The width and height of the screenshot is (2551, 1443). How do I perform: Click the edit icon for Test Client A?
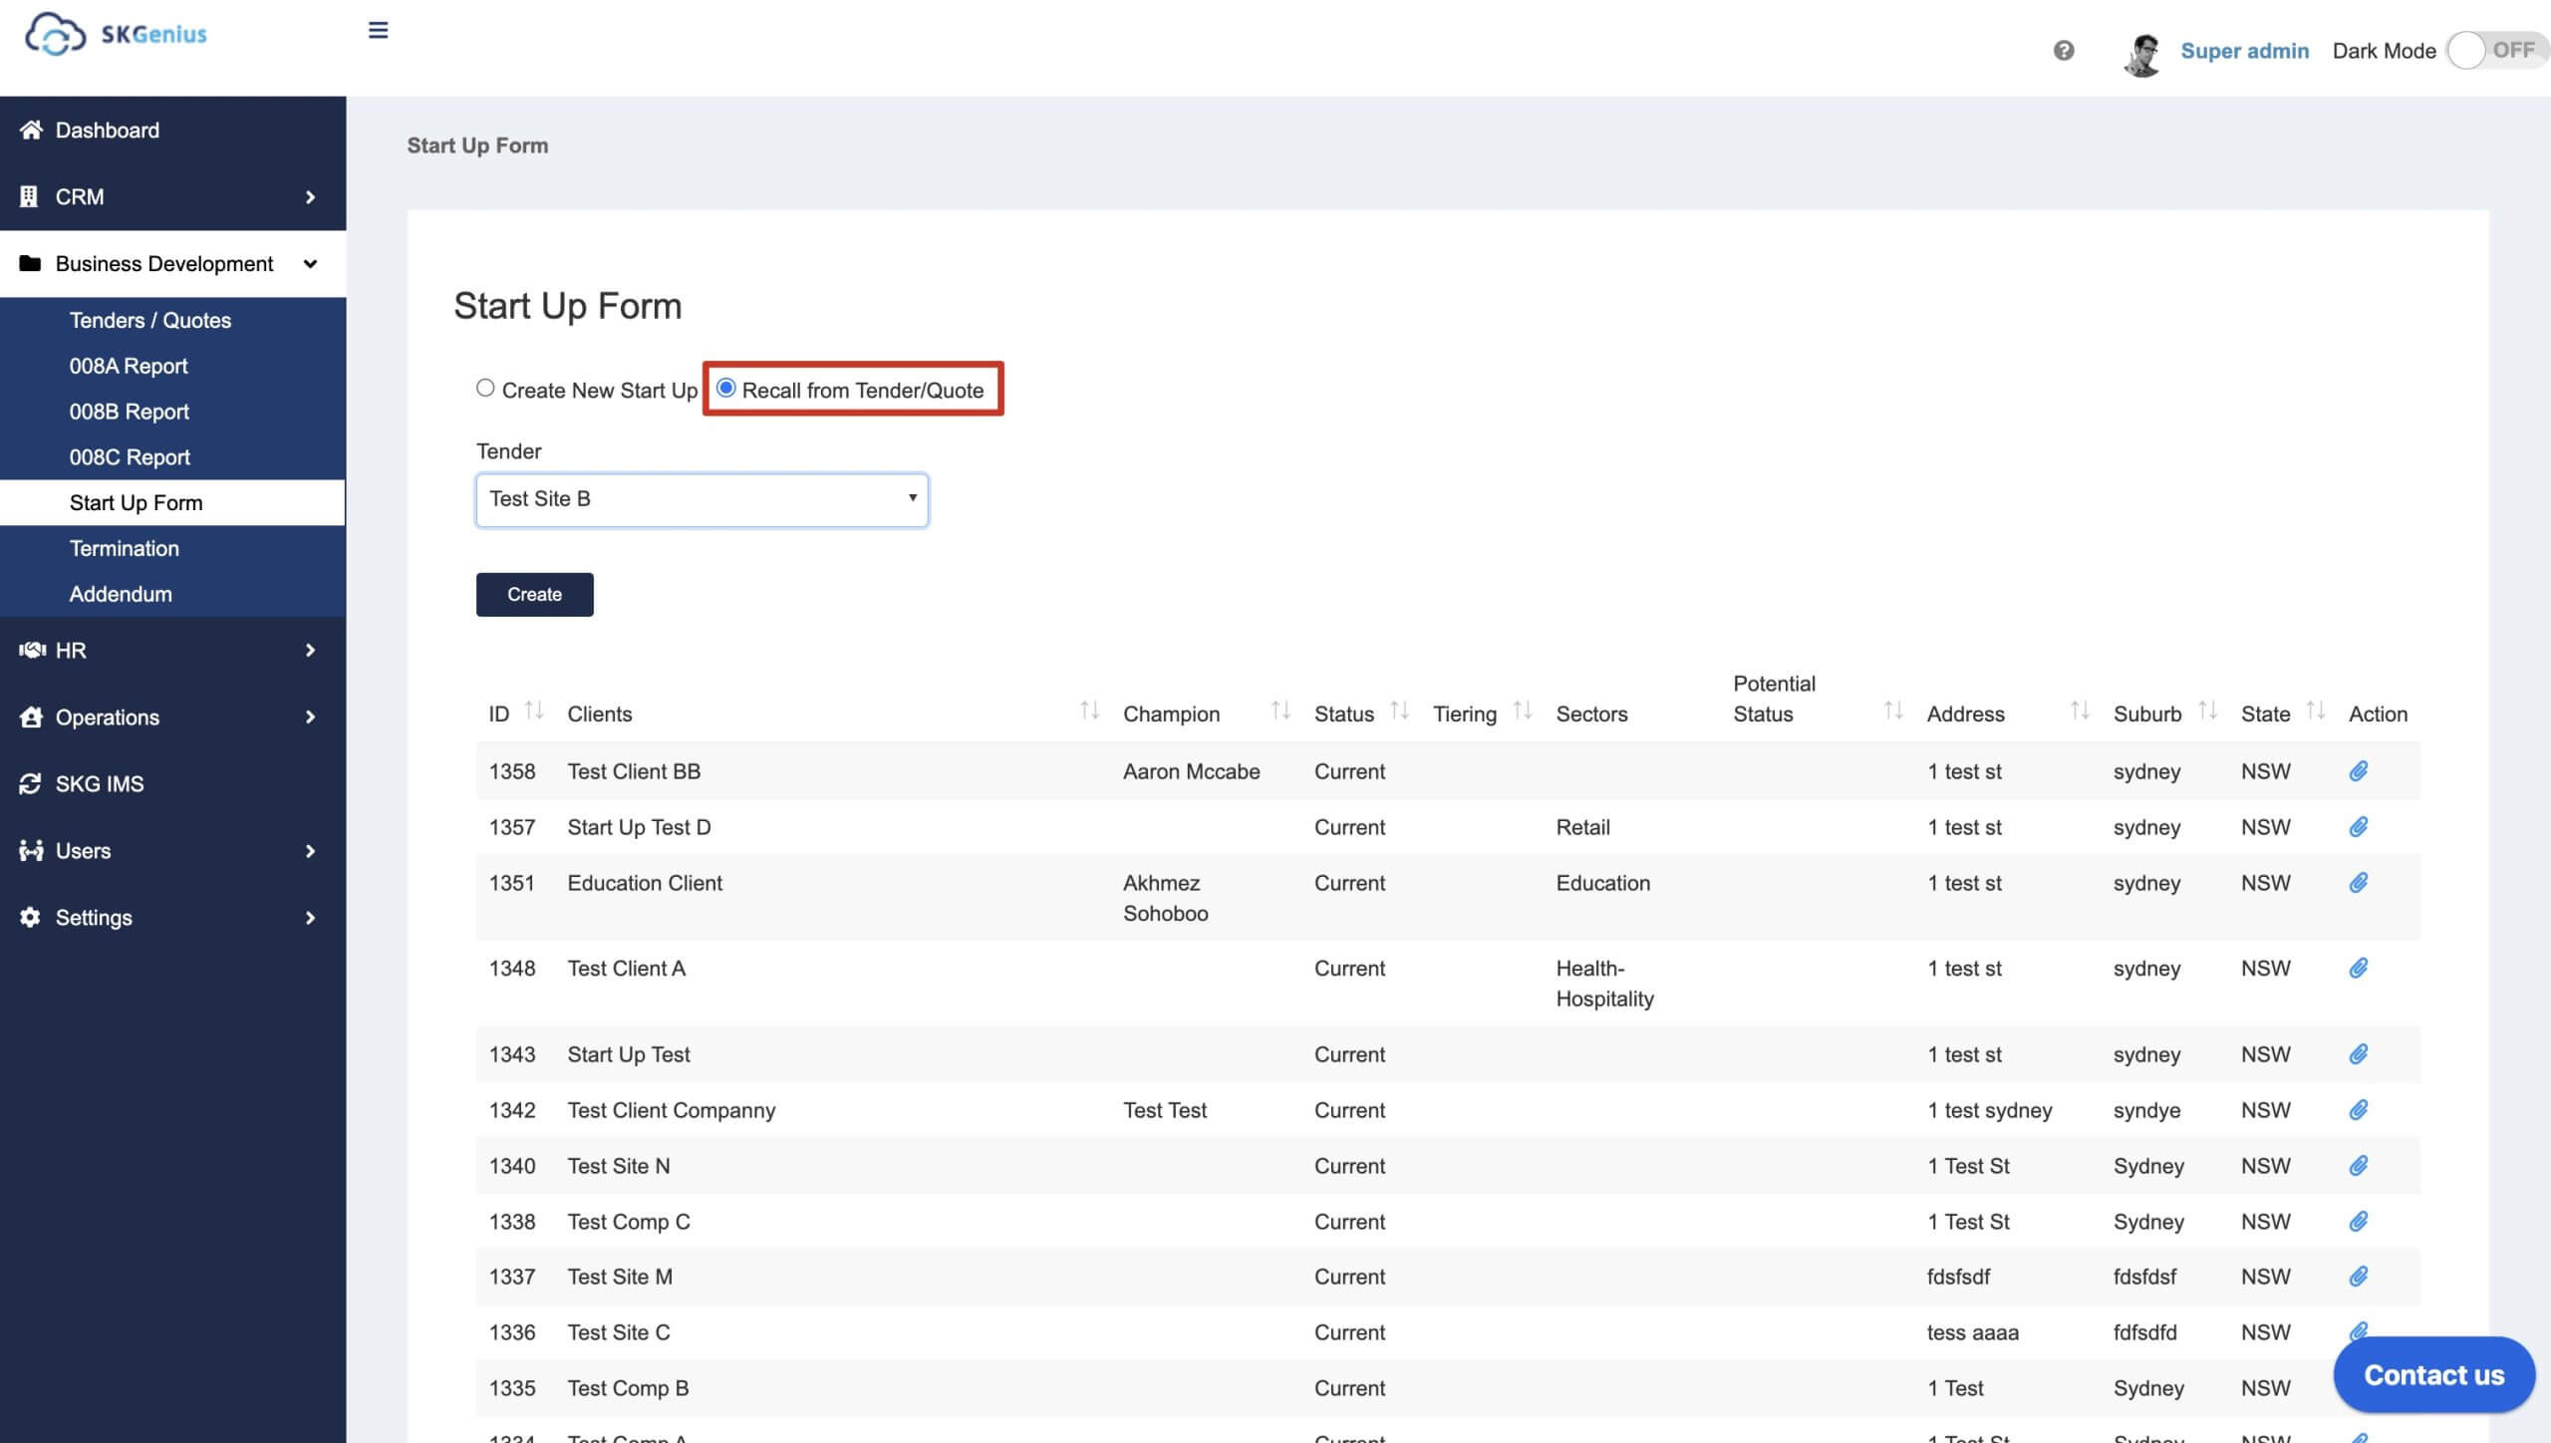coord(2359,969)
